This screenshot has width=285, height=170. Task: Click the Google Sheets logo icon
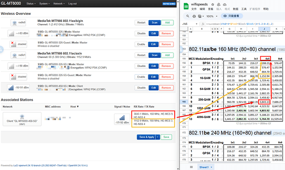185,5
